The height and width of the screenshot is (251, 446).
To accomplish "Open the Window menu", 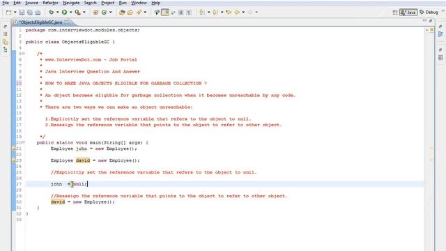I will pos(139,3).
